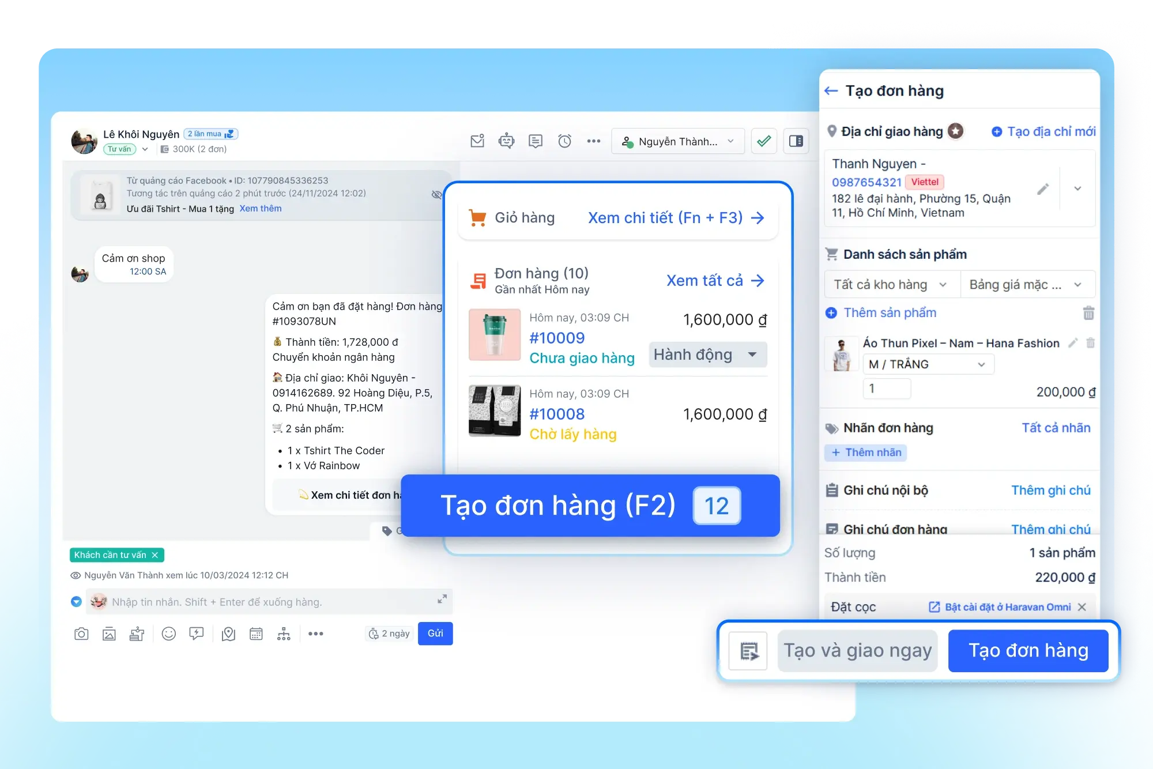Toggle the green checkmark done button
This screenshot has height=769, width=1153.
click(x=764, y=141)
